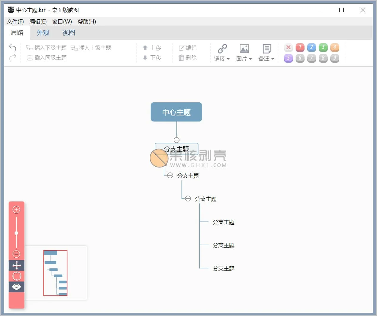This screenshot has width=377, height=316.
Task: Click the 删除 button
Action: tap(188, 58)
